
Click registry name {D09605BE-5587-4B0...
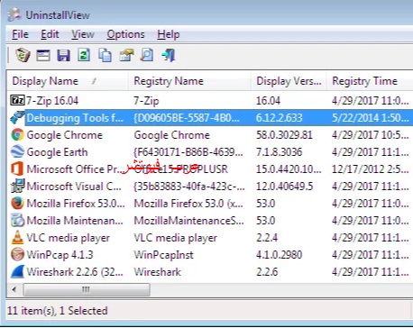(187, 118)
